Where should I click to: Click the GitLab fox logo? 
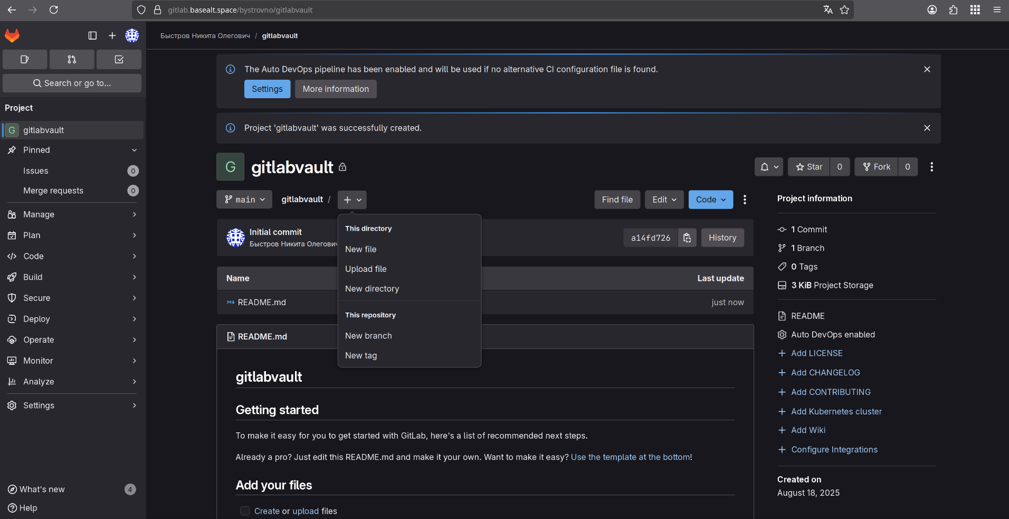click(12, 35)
